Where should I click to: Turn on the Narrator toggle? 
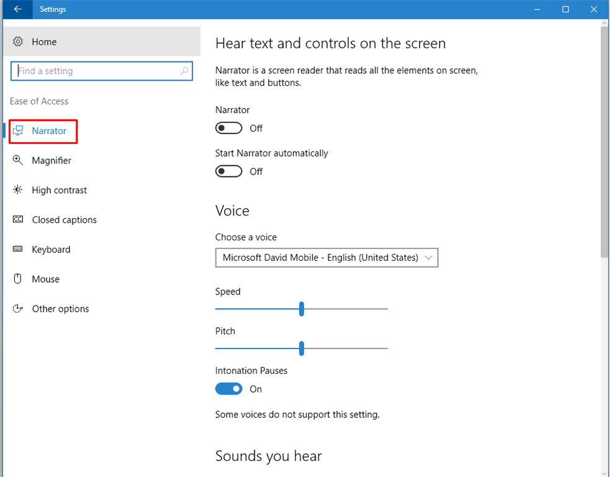coord(228,128)
